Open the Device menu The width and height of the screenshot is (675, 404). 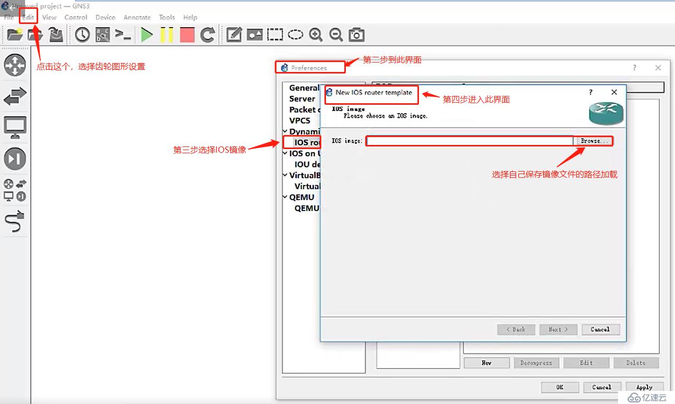[x=105, y=17]
